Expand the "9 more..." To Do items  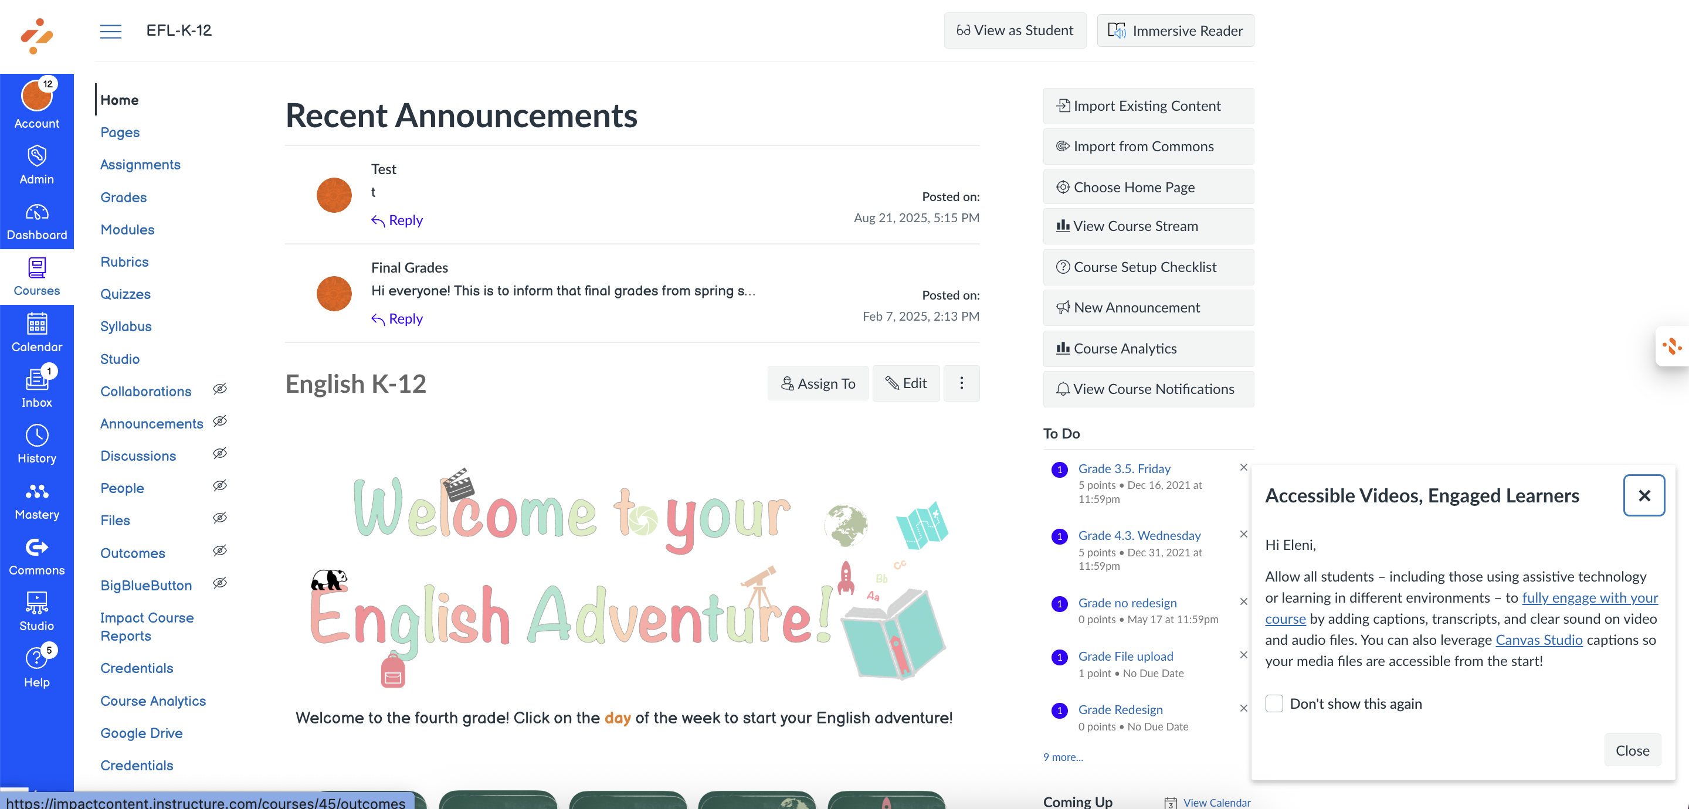(1063, 757)
